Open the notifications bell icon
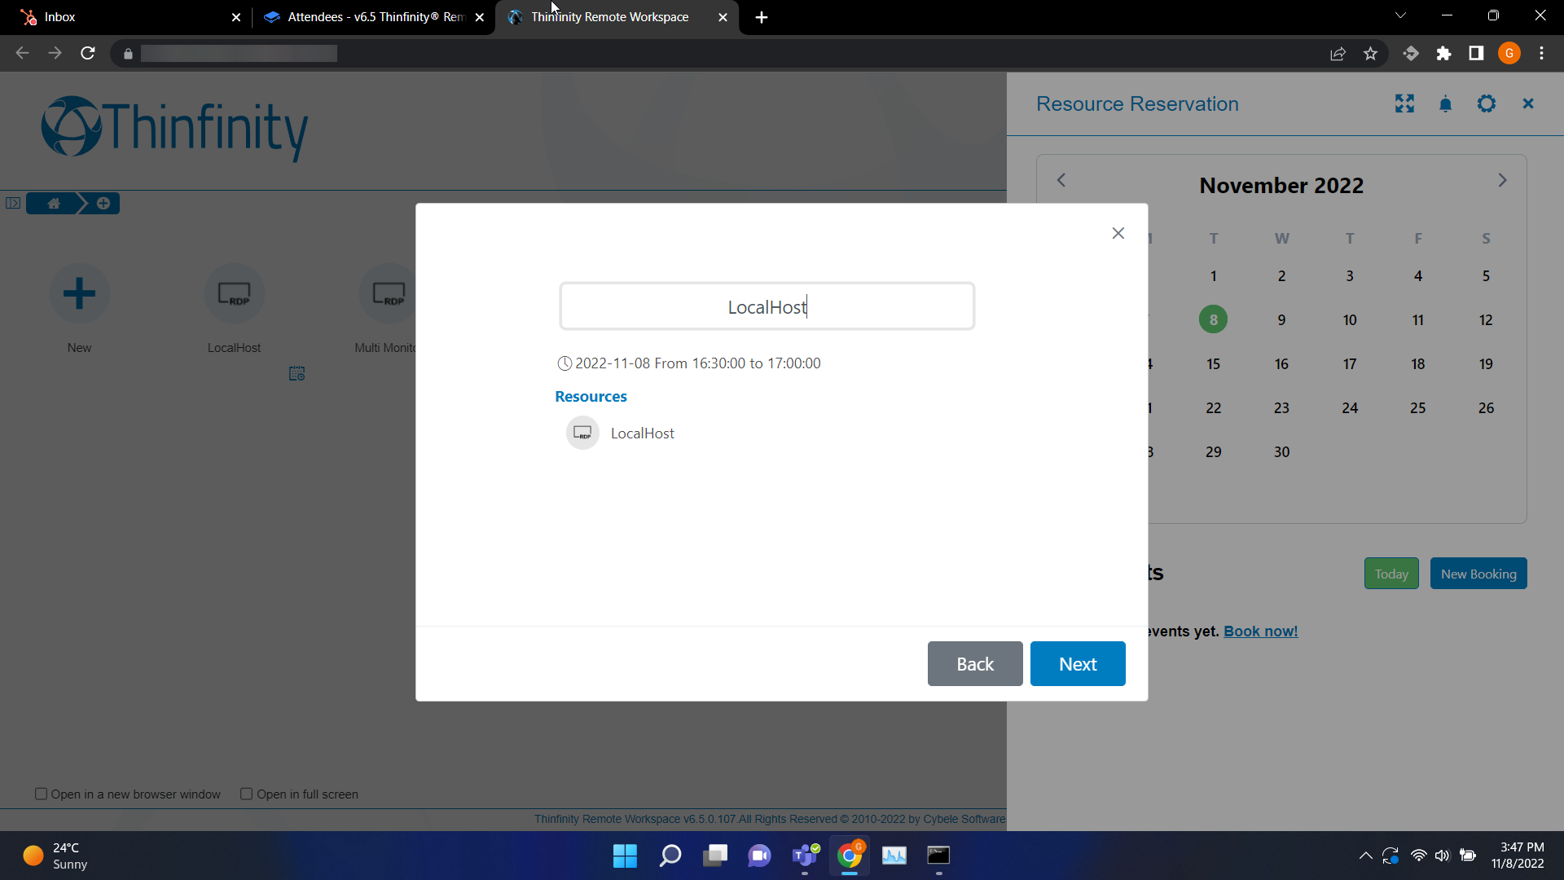Image resolution: width=1564 pixels, height=880 pixels. (x=1446, y=103)
